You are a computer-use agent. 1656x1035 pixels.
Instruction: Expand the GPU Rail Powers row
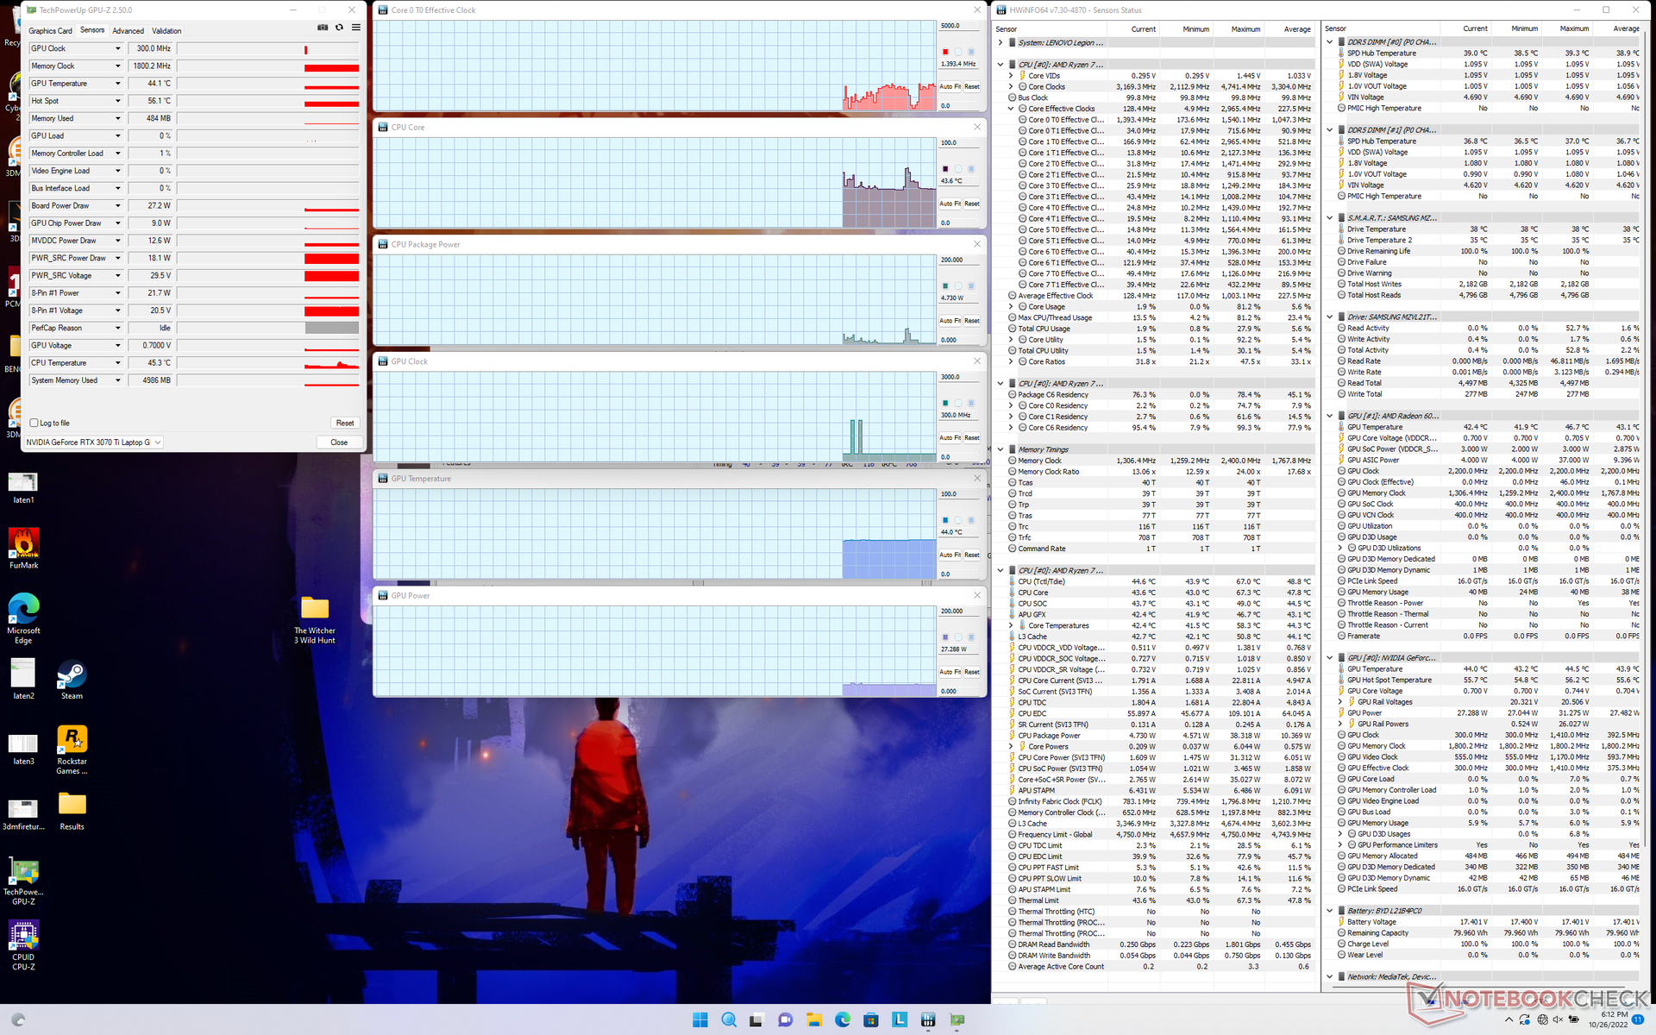point(1340,724)
